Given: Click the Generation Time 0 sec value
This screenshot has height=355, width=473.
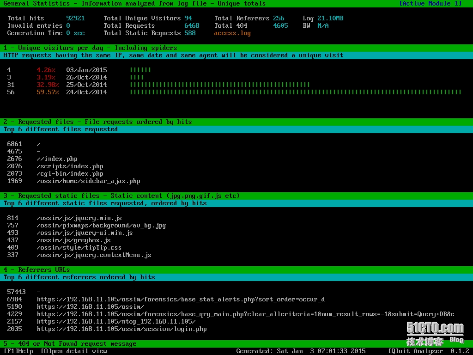Looking at the screenshot, I should click(75, 33).
